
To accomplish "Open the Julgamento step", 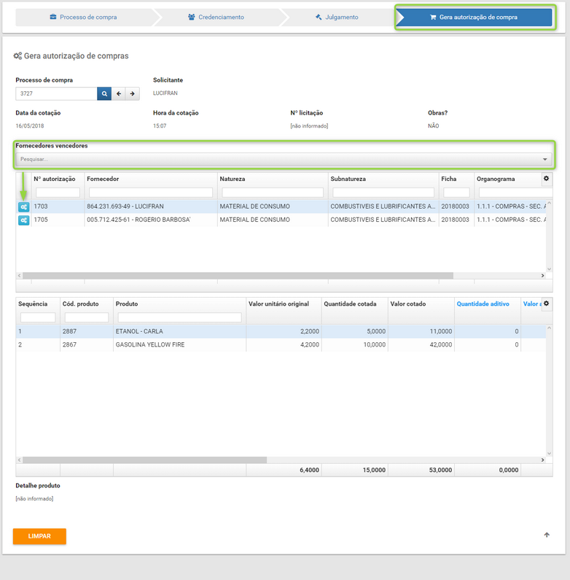I will (337, 17).
